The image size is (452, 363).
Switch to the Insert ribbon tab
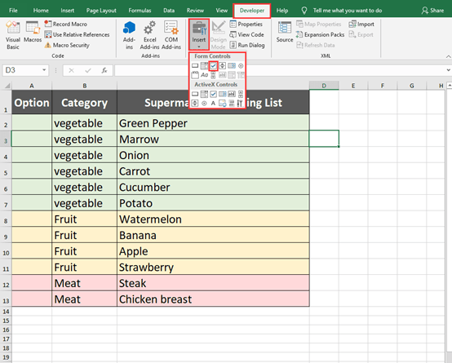(x=67, y=11)
